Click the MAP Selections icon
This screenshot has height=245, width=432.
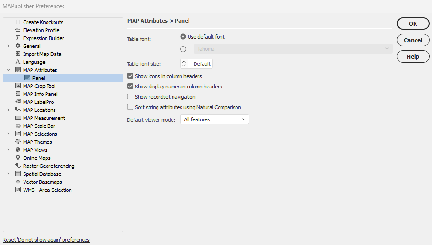tap(18, 134)
